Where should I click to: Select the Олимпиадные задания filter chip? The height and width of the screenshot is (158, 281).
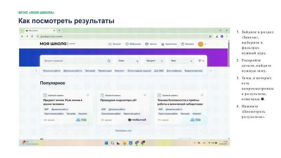click(x=139, y=71)
